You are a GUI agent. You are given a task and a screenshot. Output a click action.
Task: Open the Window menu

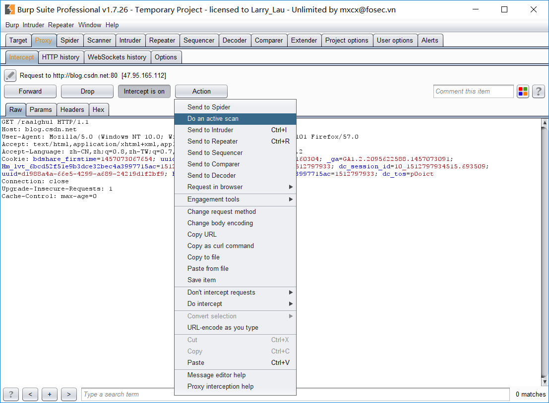click(90, 25)
